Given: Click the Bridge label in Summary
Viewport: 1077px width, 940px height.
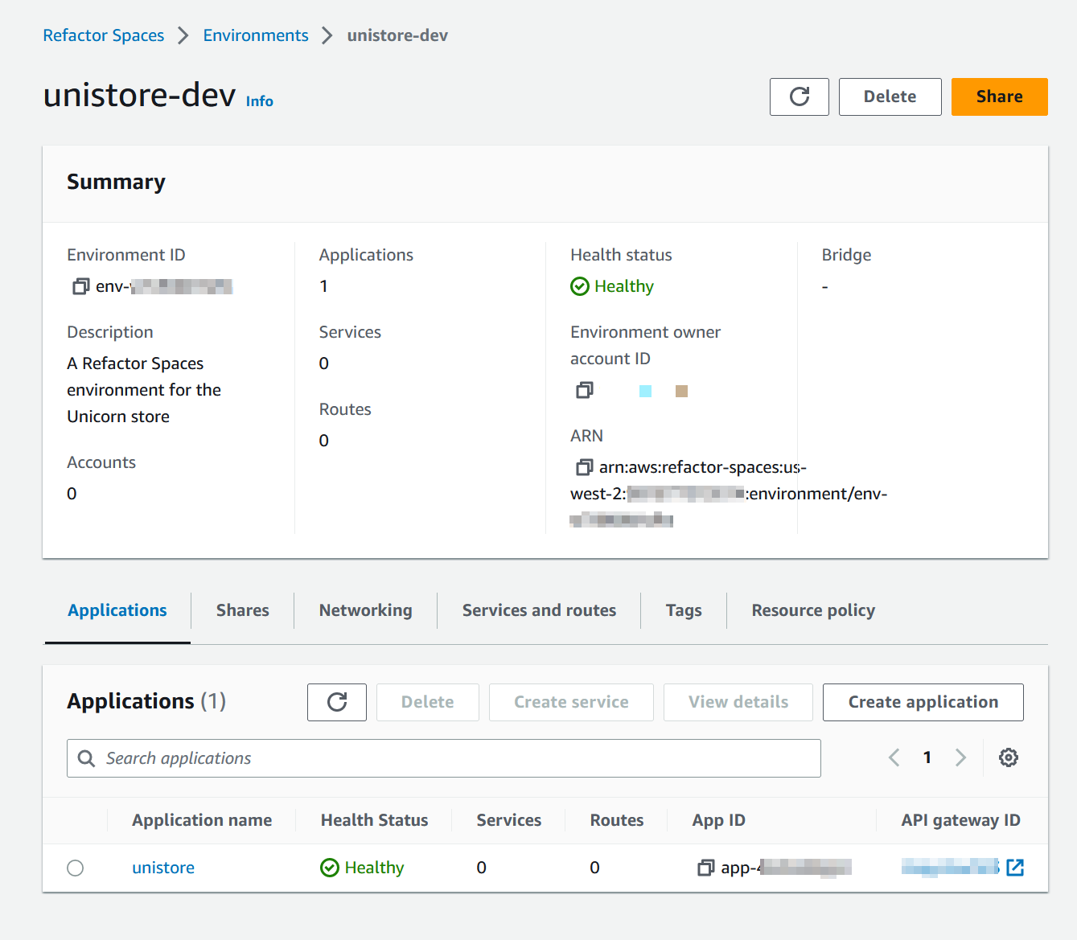Looking at the screenshot, I should coord(846,255).
